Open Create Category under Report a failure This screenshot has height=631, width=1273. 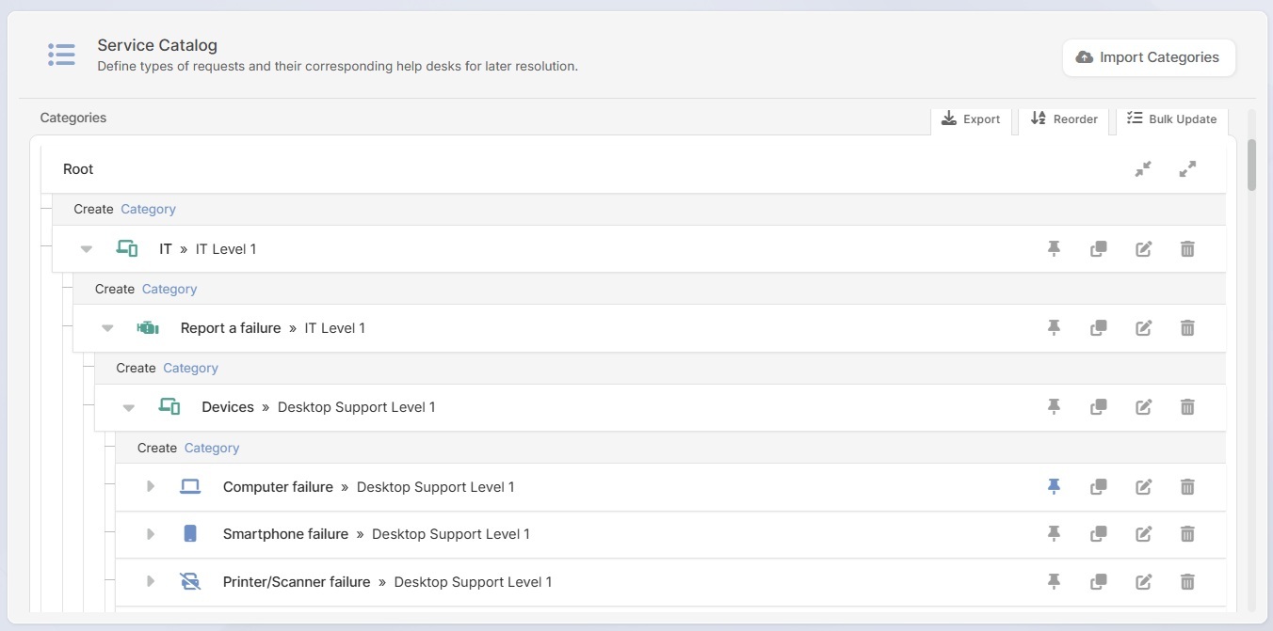[x=190, y=368]
